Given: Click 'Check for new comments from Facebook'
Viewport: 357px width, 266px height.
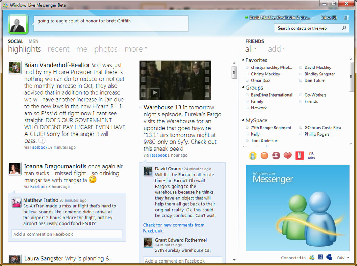Looking at the screenshot, I should coord(174,228).
